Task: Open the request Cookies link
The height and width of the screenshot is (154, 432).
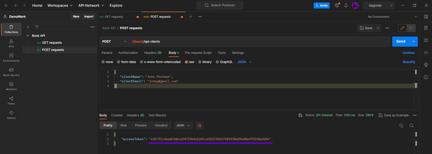Action: 409,53
